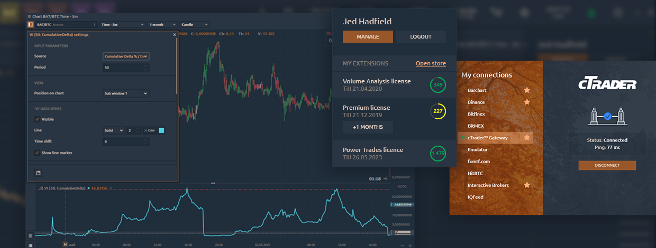Select Barchart in My connections
656x248 pixels.
click(x=477, y=90)
